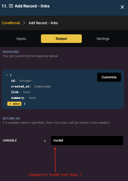Screen dimensions: 128x181
Task: Select the link text field
Action: [21, 92]
